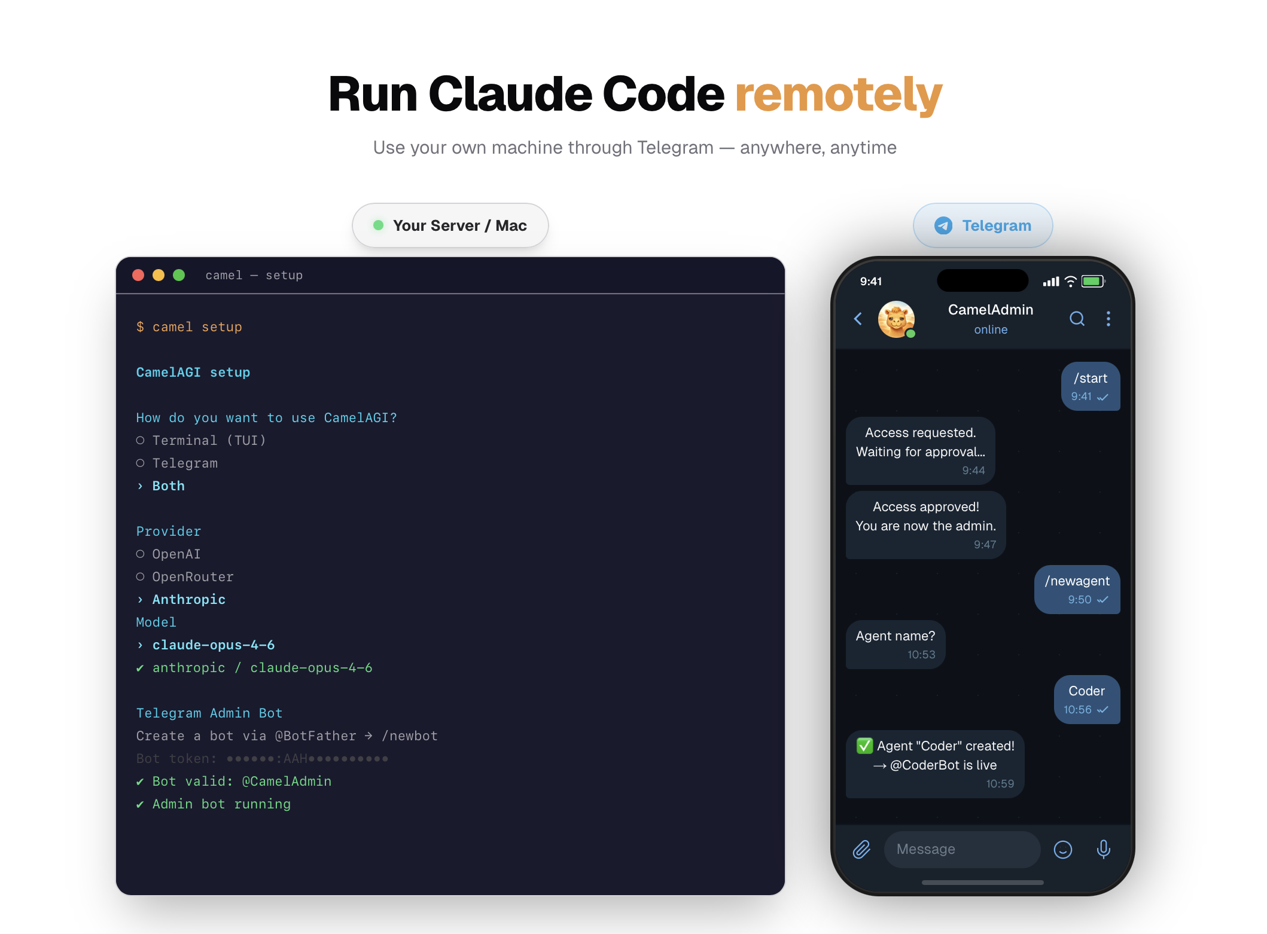Open the emoji picker smiley icon
The image size is (1267, 934).
coord(1062,849)
